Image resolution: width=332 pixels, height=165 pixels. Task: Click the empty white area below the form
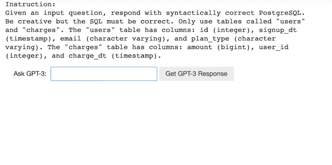(x=166, y=123)
